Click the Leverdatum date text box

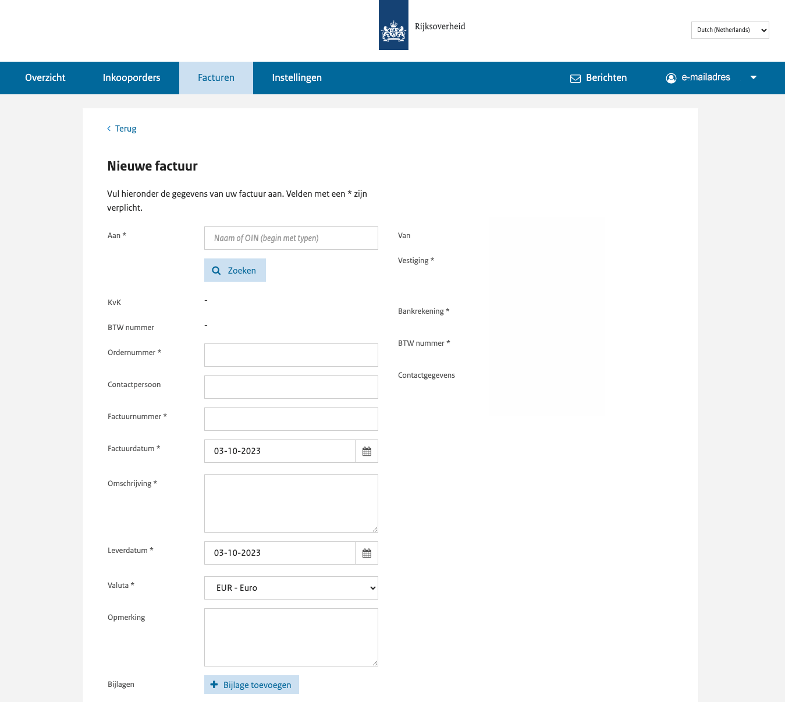(x=280, y=553)
